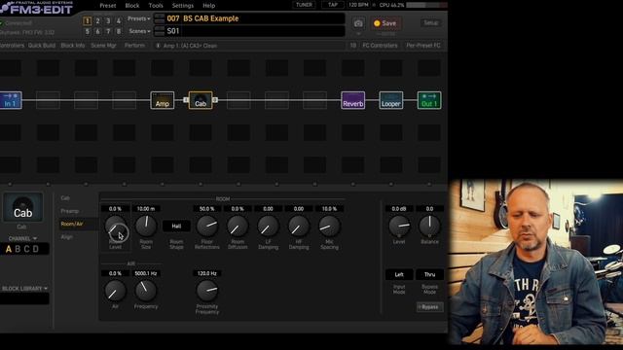Expand the Scenes dropdown
The width and height of the screenshot is (623, 350).
click(x=139, y=31)
